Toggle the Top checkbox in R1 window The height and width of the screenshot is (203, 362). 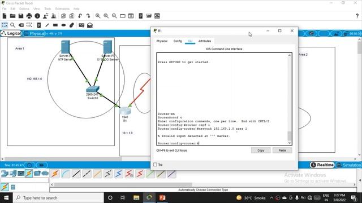tap(155, 165)
